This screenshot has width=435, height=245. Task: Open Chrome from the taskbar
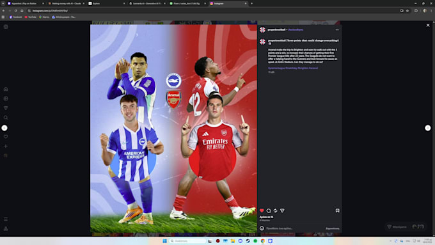tap(263, 241)
